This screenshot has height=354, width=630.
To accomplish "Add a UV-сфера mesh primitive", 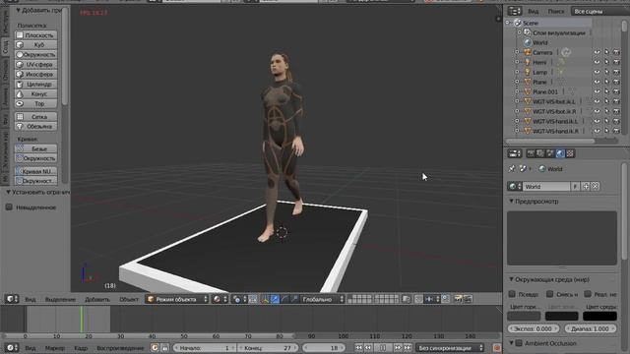I will click(x=35, y=64).
